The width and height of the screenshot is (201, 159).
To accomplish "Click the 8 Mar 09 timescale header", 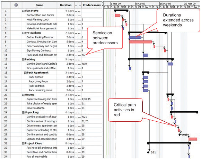I will pos(140,3).
